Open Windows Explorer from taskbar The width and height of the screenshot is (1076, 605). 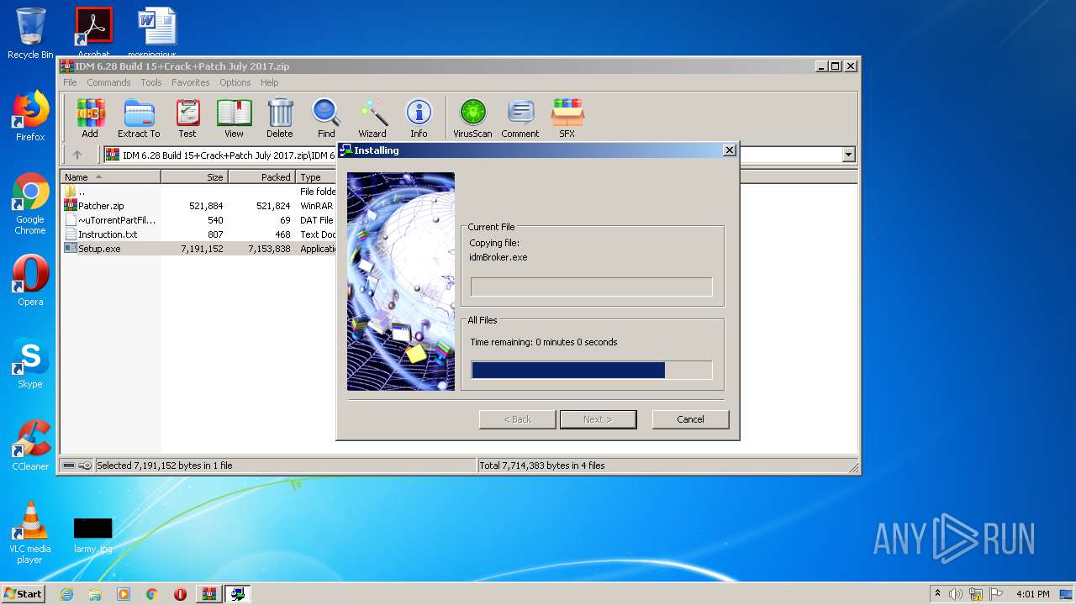(95, 594)
